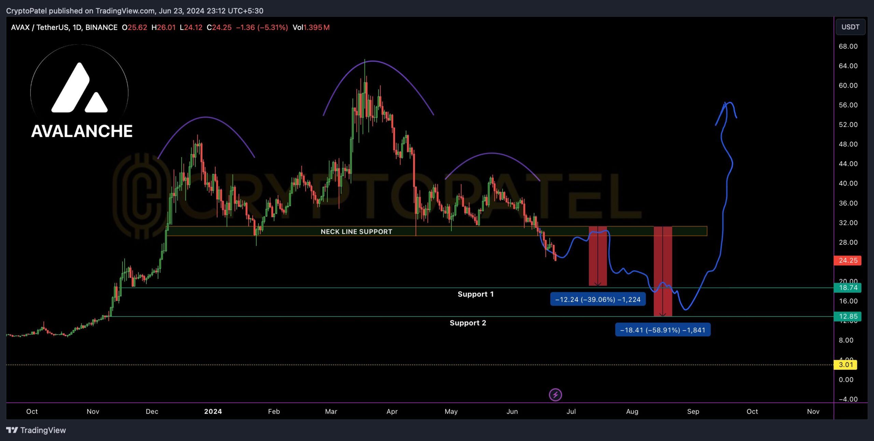Click the -39.06% price range label
This screenshot has height=441, width=874.
[597, 299]
